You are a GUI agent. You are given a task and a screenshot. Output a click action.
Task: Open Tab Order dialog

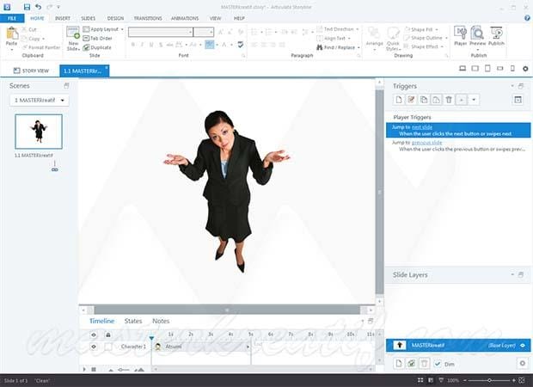97,38
